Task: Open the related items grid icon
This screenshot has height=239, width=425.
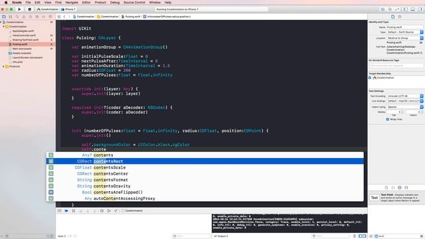Action: click(x=59, y=17)
